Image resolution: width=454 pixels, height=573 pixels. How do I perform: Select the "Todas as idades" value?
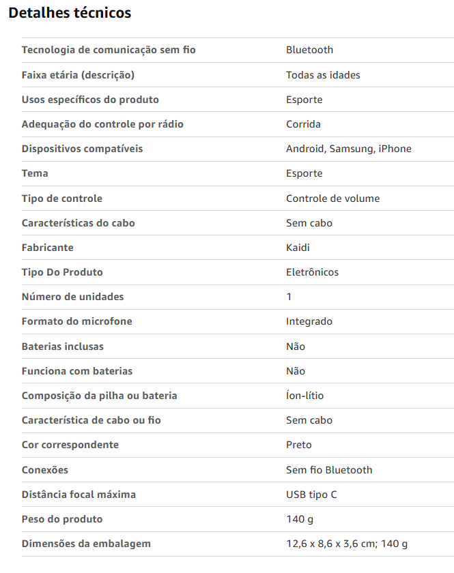(323, 75)
